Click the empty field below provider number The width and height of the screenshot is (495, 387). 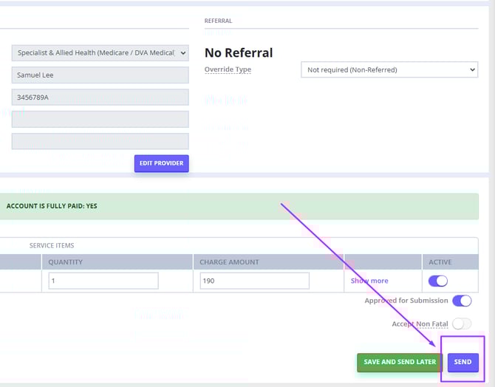click(x=100, y=119)
